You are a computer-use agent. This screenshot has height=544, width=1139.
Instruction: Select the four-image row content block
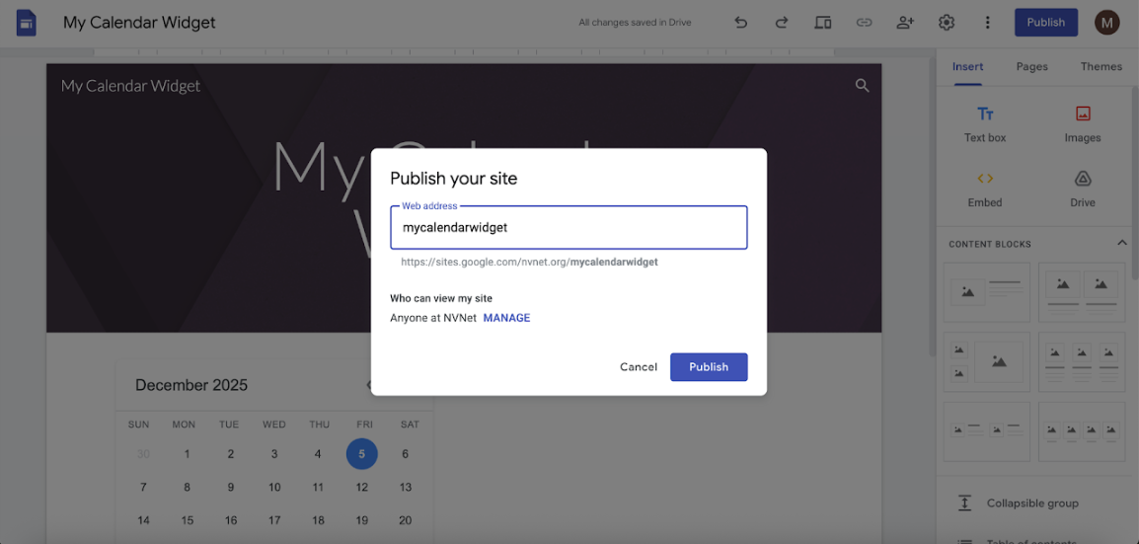coord(1083,431)
